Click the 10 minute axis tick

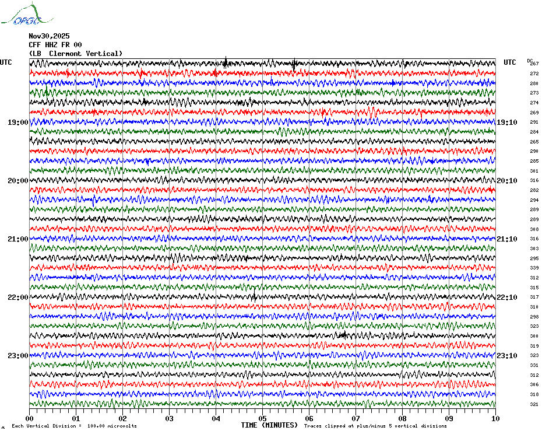point(495,419)
